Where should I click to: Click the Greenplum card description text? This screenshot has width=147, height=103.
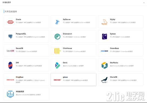[74, 37]
